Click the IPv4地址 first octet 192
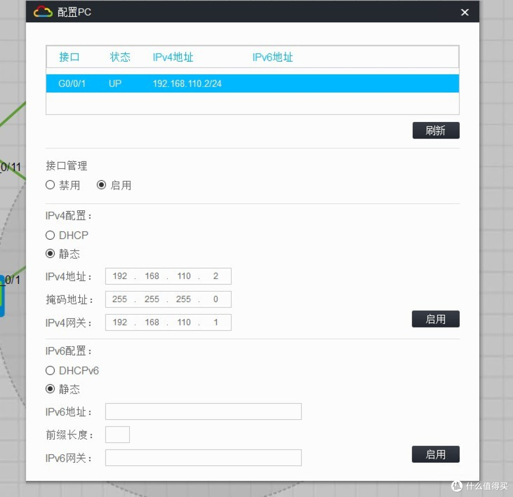 pyautogui.click(x=120, y=276)
